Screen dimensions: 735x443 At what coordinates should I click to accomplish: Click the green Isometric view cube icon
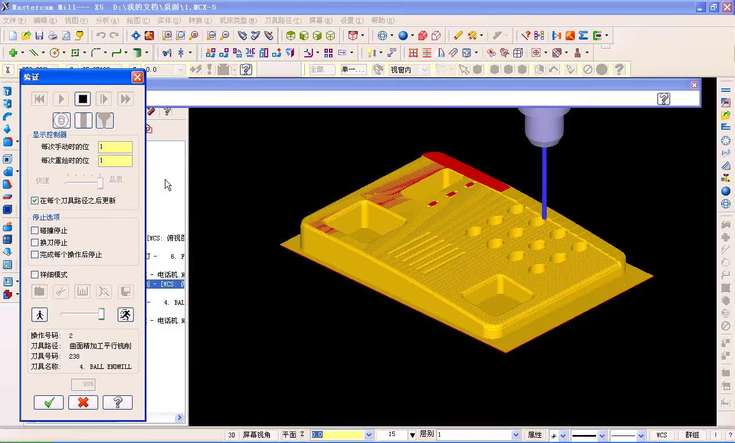pyautogui.click(x=291, y=36)
